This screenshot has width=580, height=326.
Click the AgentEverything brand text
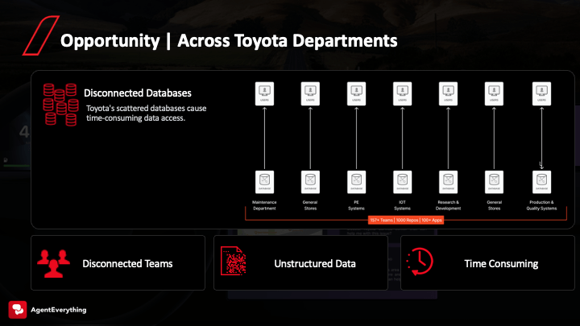click(59, 310)
